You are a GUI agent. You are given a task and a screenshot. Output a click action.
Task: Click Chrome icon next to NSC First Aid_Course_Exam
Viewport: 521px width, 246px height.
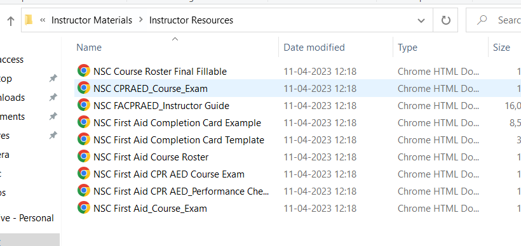pos(84,208)
